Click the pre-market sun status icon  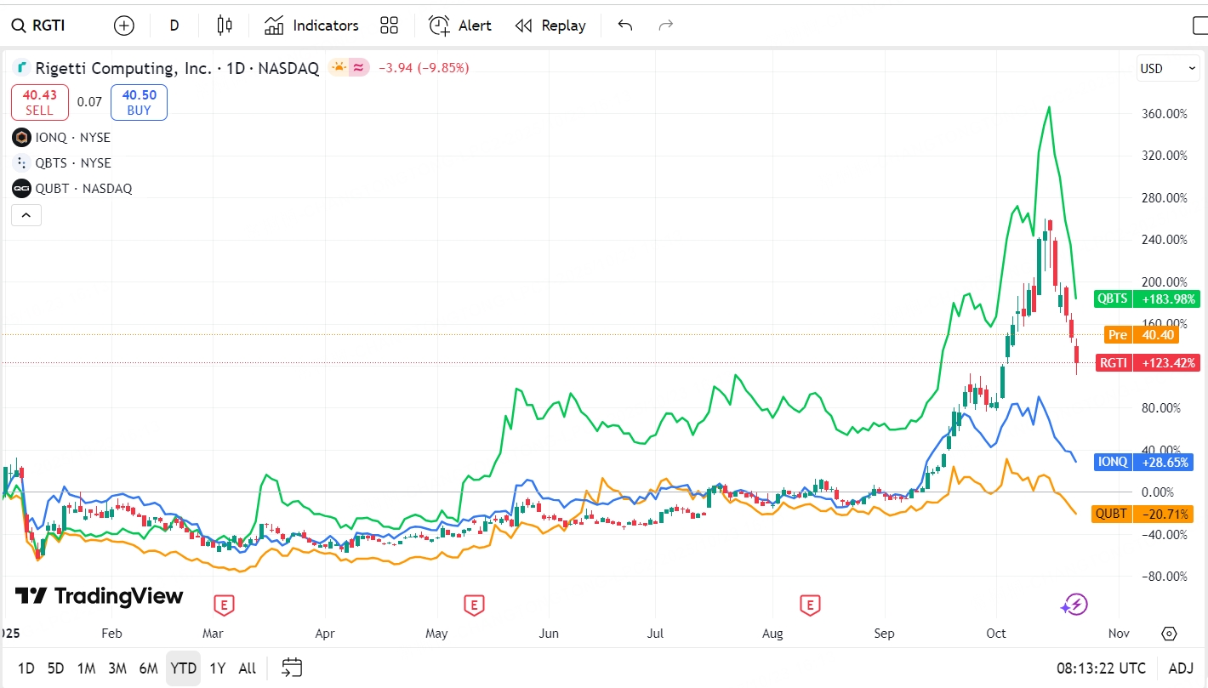(x=339, y=67)
